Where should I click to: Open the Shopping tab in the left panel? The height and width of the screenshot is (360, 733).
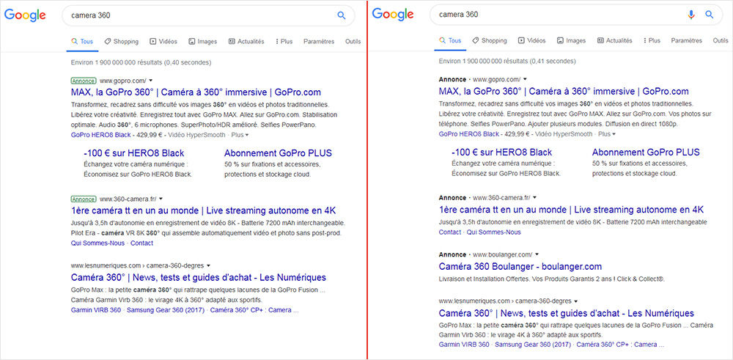click(122, 41)
